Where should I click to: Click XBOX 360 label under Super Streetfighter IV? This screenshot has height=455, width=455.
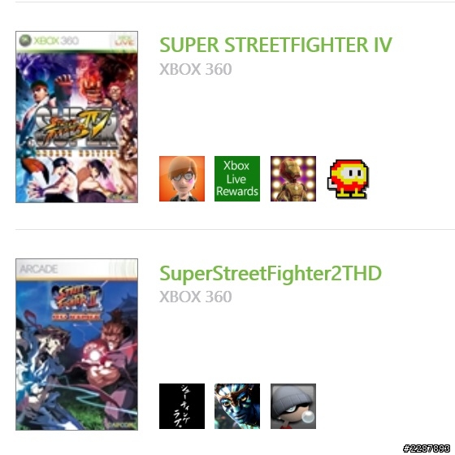click(x=196, y=69)
